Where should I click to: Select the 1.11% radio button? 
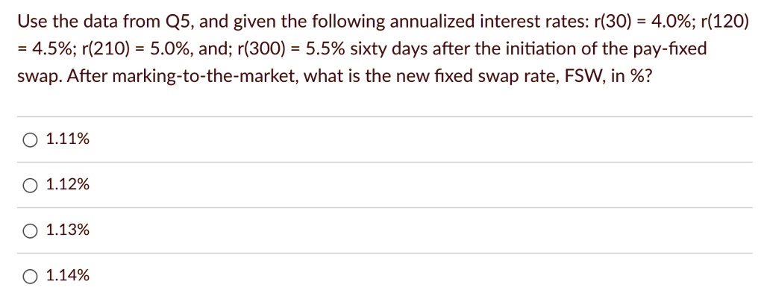(30, 140)
